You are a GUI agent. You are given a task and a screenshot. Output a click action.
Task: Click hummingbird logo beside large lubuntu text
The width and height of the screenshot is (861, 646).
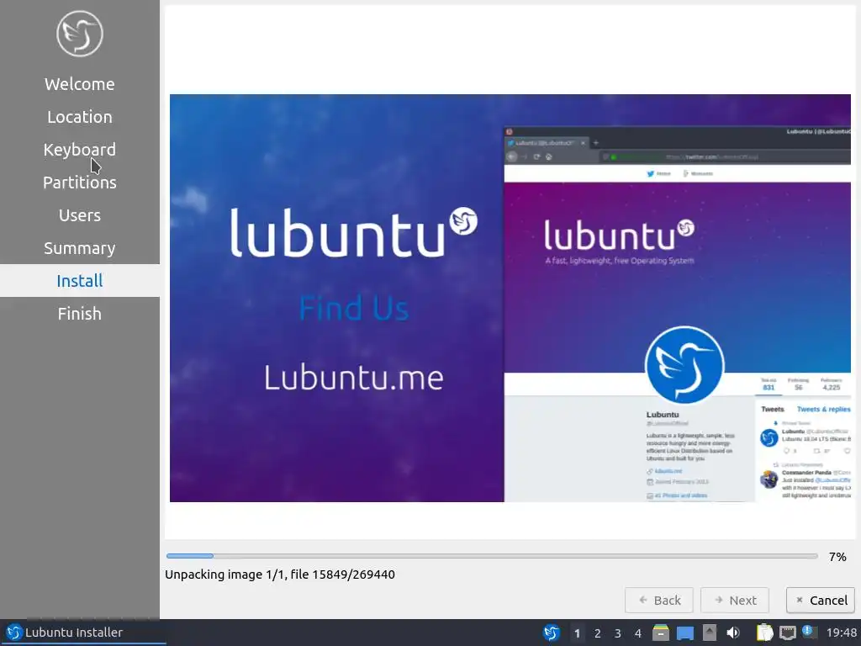(x=463, y=221)
